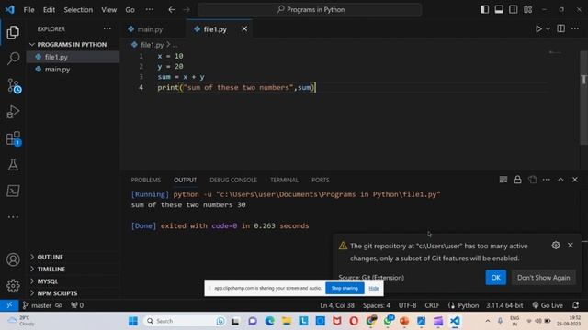Close the file1.py tab

(244, 28)
